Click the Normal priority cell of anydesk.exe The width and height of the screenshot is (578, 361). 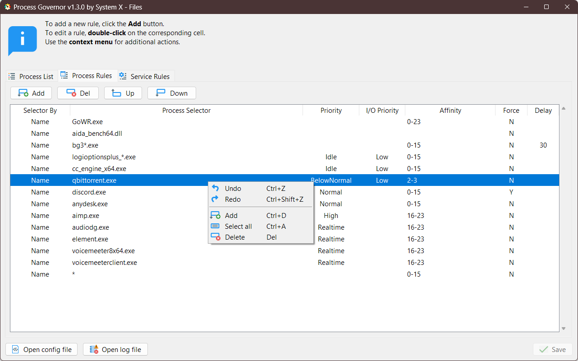tap(331, 204)
